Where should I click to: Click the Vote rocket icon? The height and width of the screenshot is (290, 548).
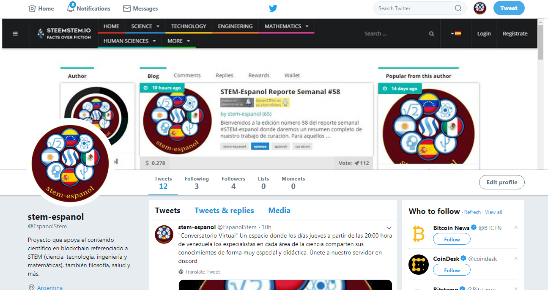point(356,163)
